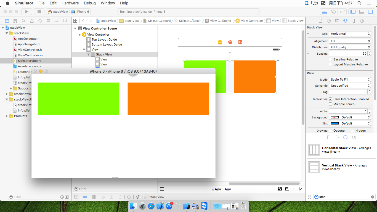
Task: Toggle the Debug area panel
Action: (x=362, y=12)
